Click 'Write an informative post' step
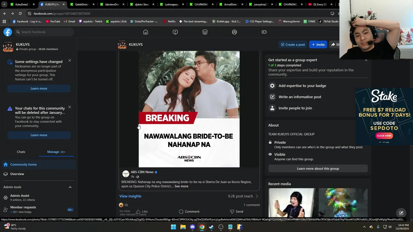Image resolution: width=413 pixels, height=232 pixels. tap(318, 97)
